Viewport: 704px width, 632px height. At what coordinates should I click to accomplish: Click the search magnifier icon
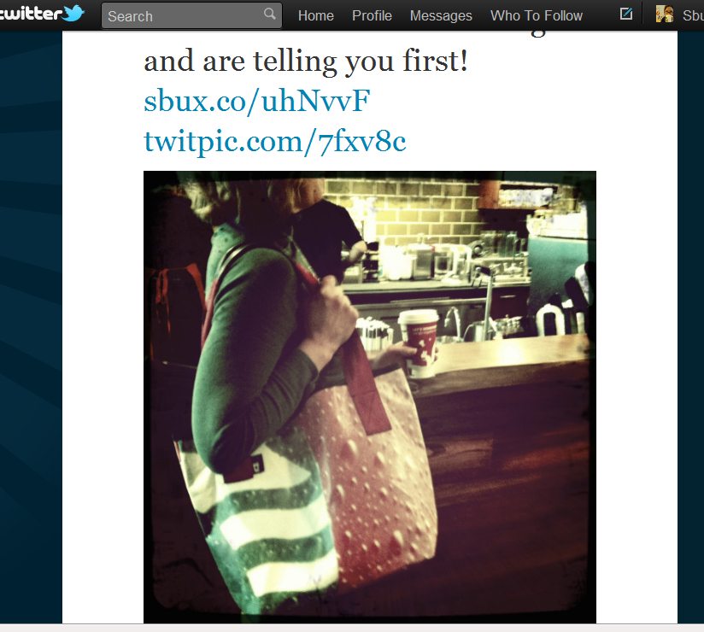click(x=269, y=14)
